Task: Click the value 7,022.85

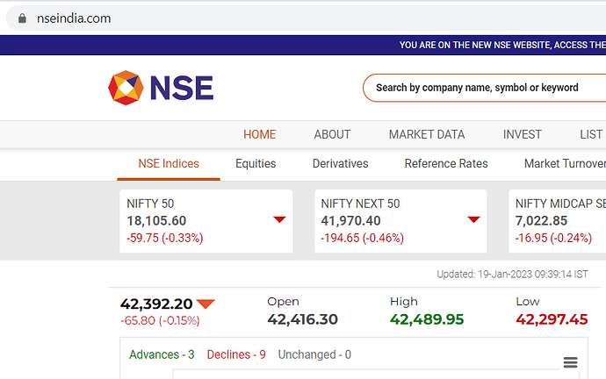Action: 541,221
